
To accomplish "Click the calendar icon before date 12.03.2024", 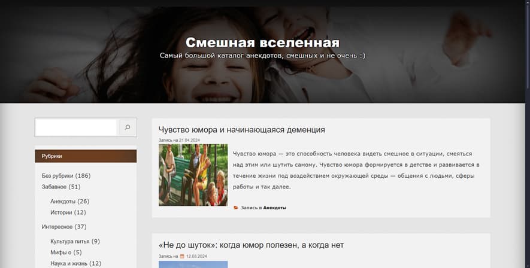I will click(182, 256).
